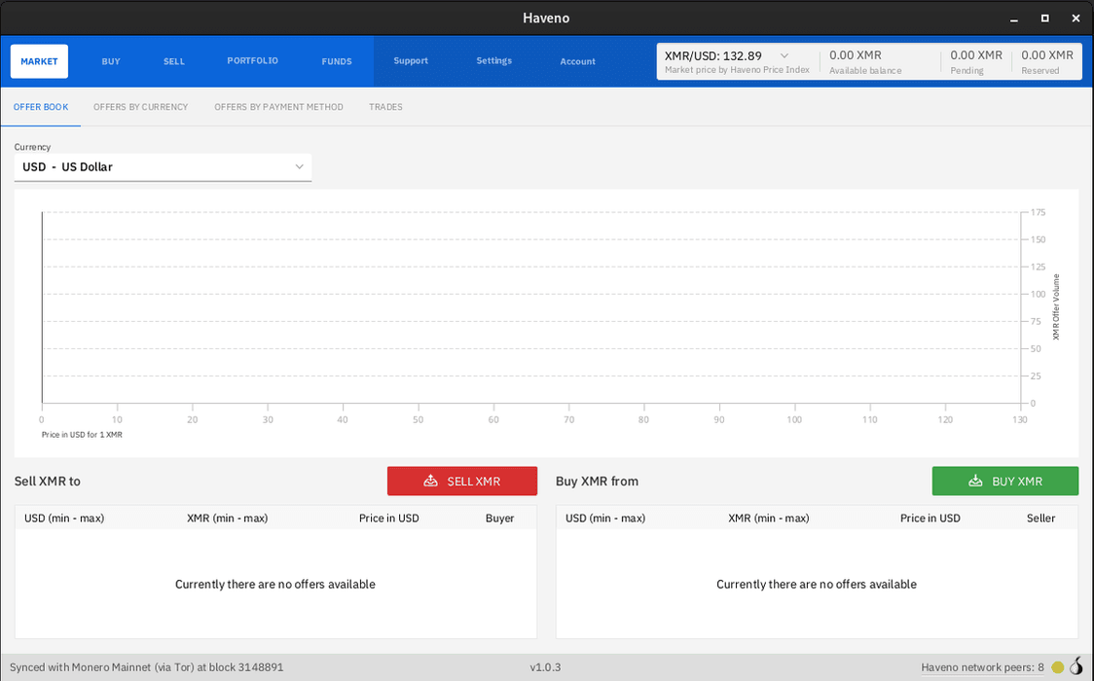The image size is (1094, 681).
Task: Click the yellow network status indicator dot
Action: coord(1058,667)
